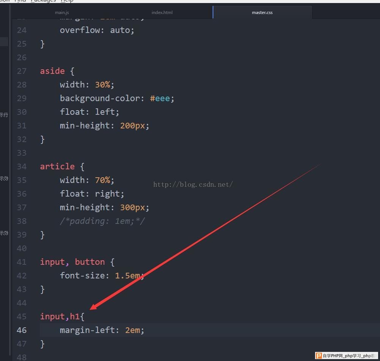This screenshot has width=380, height=361.
Task: Click line number 27 in the gutter
Action: tap(22, 71)
